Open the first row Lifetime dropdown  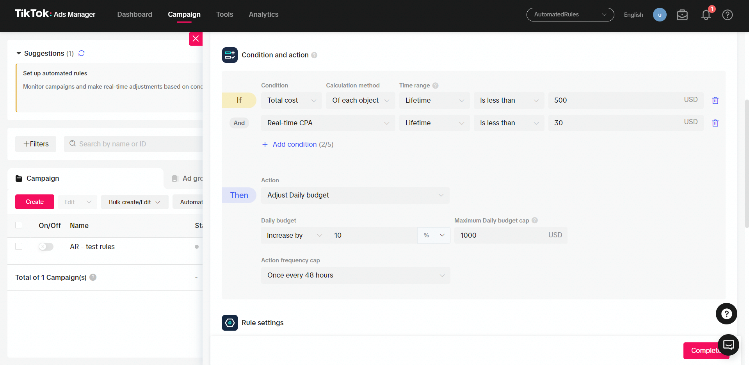tap(434, 100)
